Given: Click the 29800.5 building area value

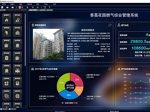Looking at the screenshot, I should [138, 41].
